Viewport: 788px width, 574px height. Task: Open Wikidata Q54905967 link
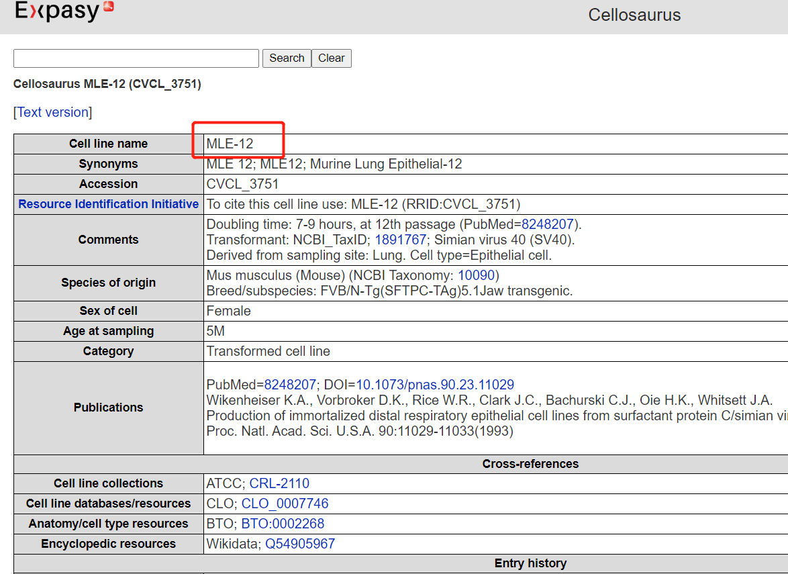(x=299, y=544)
